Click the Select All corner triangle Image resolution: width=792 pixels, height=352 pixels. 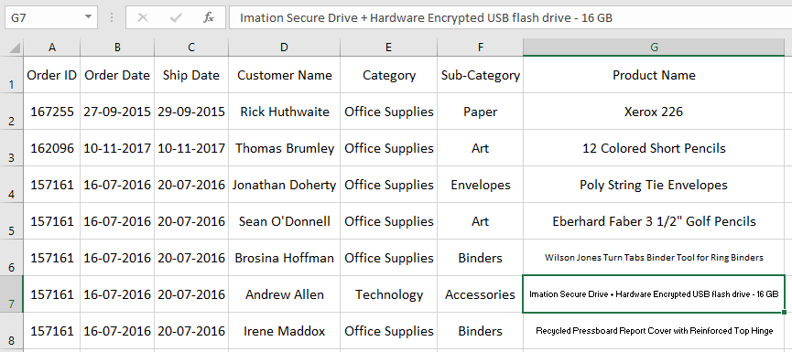16,48
